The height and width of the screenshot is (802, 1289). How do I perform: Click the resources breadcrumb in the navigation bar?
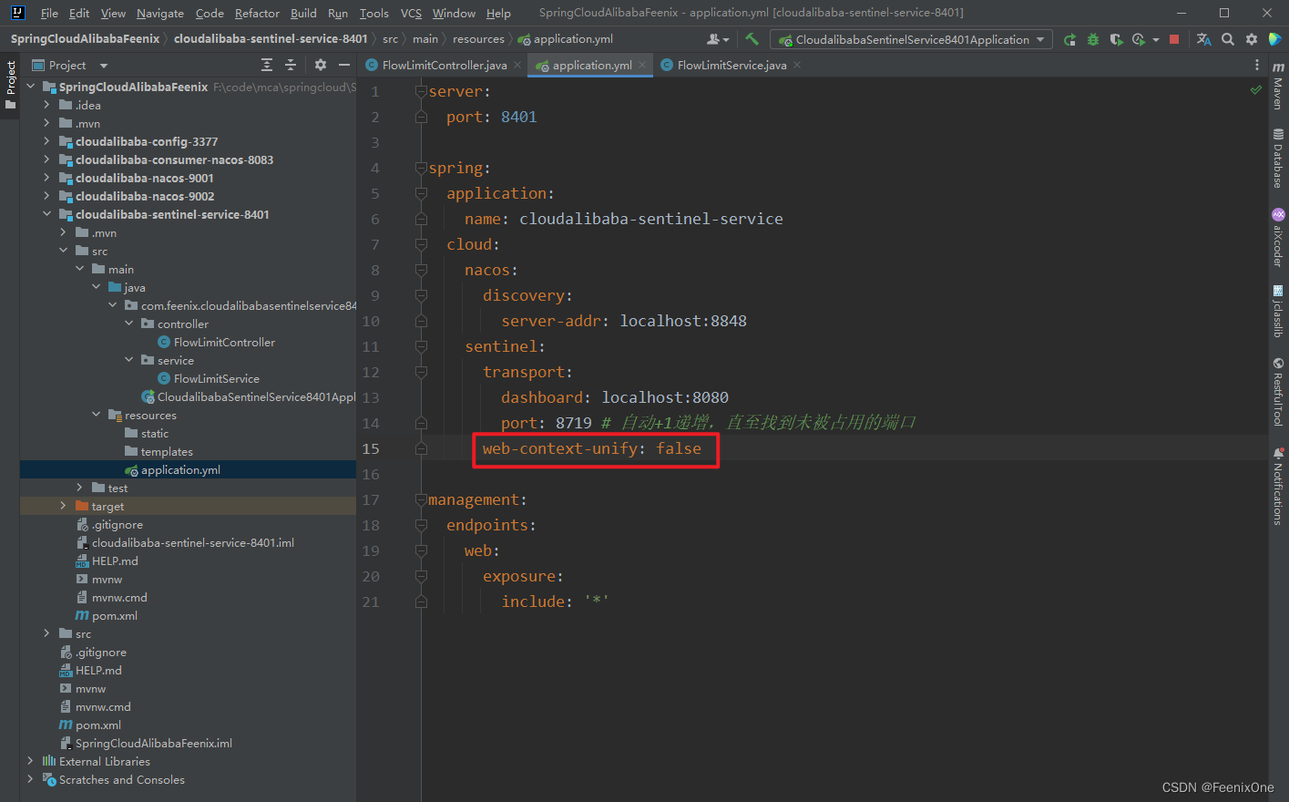point(478,39)
